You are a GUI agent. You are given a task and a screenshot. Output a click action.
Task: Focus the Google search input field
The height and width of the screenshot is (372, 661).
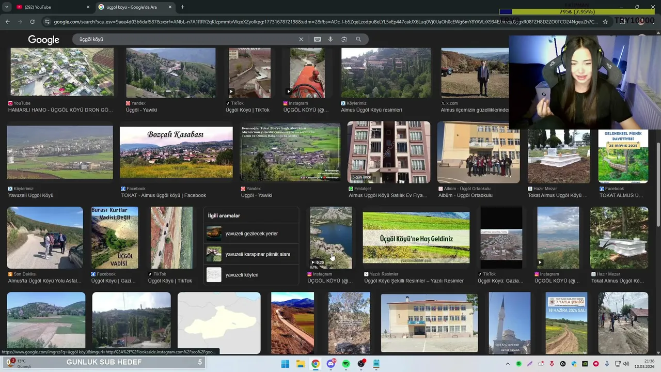tap(186, 39)
